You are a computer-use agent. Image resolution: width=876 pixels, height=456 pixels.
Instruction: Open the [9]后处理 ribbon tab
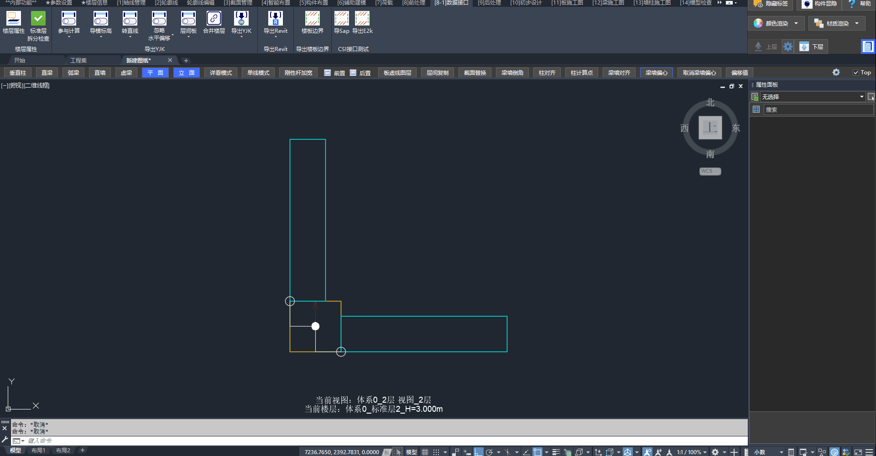489,3
